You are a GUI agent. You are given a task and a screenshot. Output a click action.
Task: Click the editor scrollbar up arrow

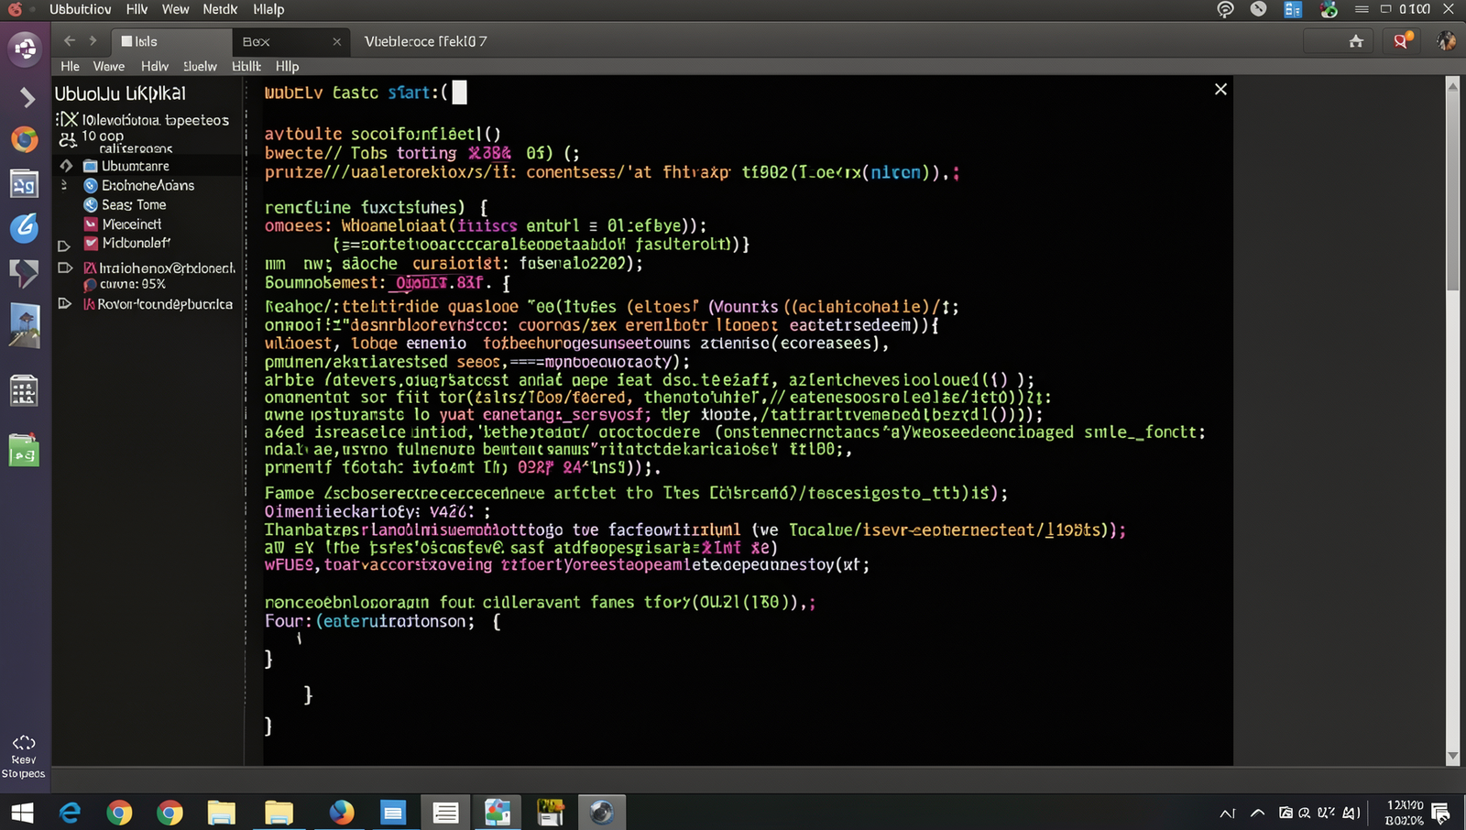pyautogui.click(x=1452, y=85)
